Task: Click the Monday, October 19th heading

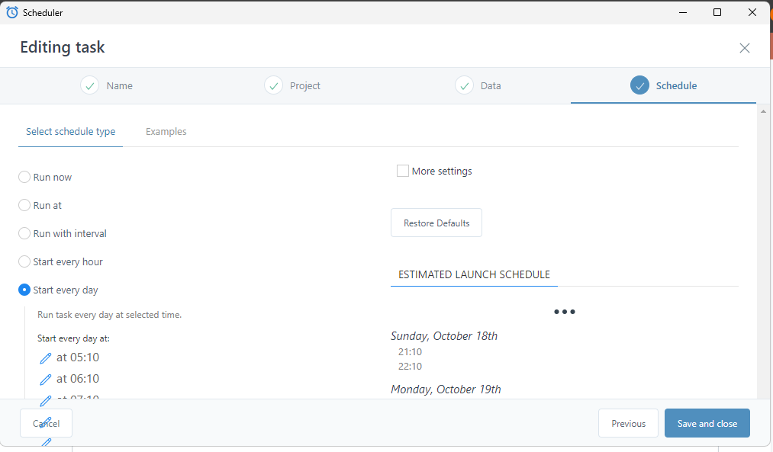Action: tap(446, 389)
